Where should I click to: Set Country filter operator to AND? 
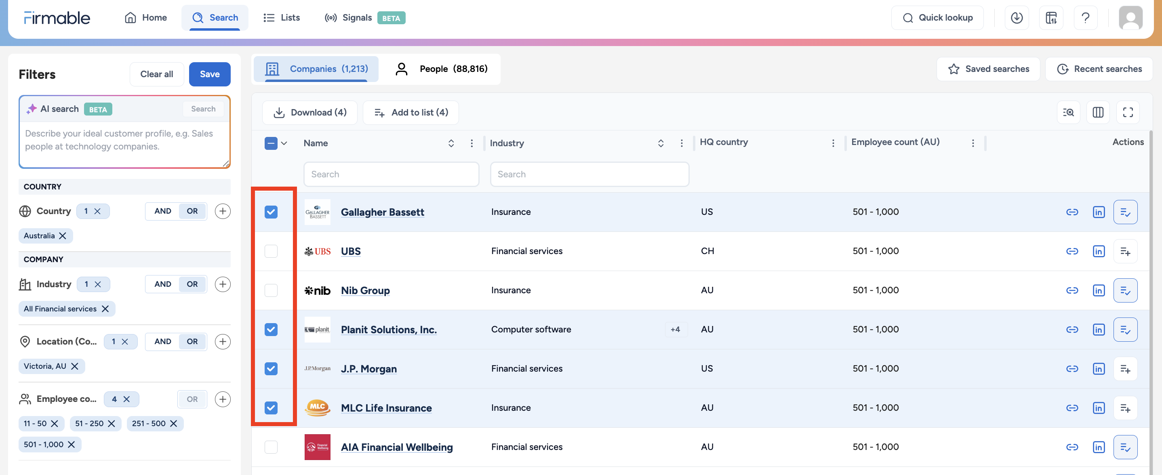[162, 211]
